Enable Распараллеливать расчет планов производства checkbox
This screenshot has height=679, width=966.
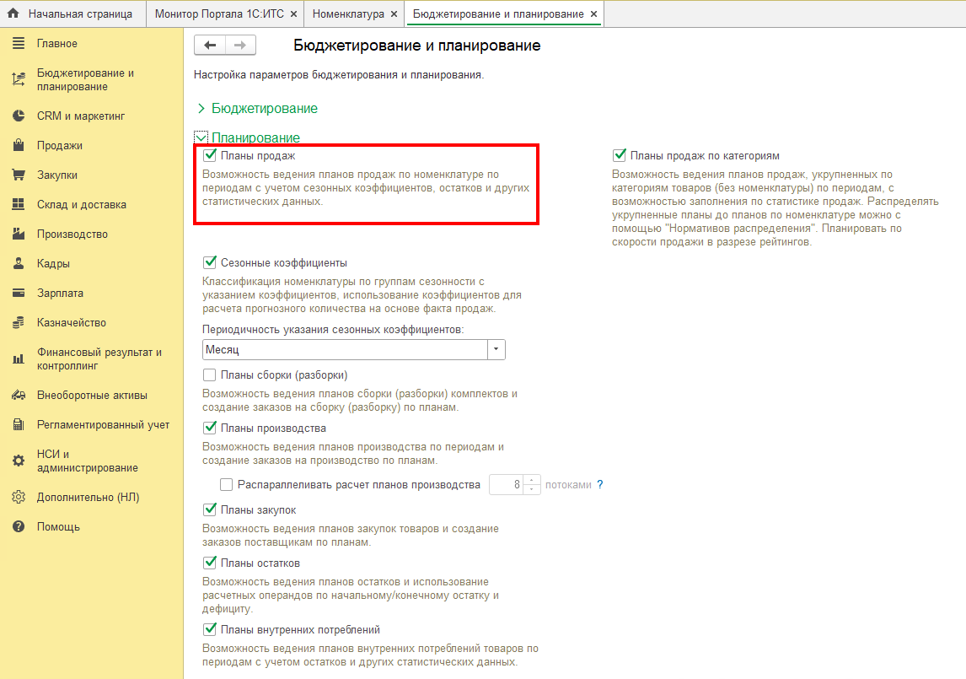pyautogui.click(x=226, y=485)
